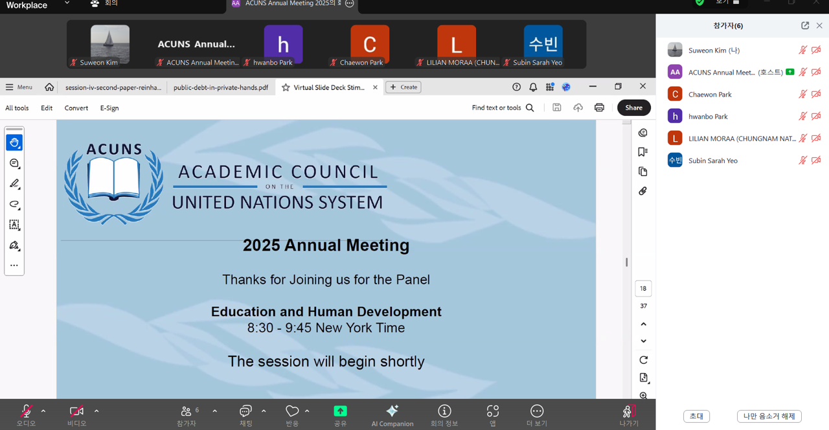Click the Find text search magnifier
829x430 pixels.
[530, 107]
